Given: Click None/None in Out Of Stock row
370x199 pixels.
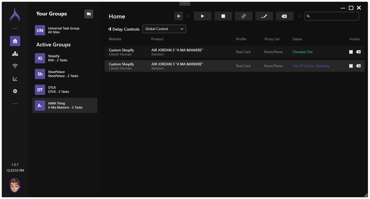Looking at the screenshot, I should coord(273,66).
